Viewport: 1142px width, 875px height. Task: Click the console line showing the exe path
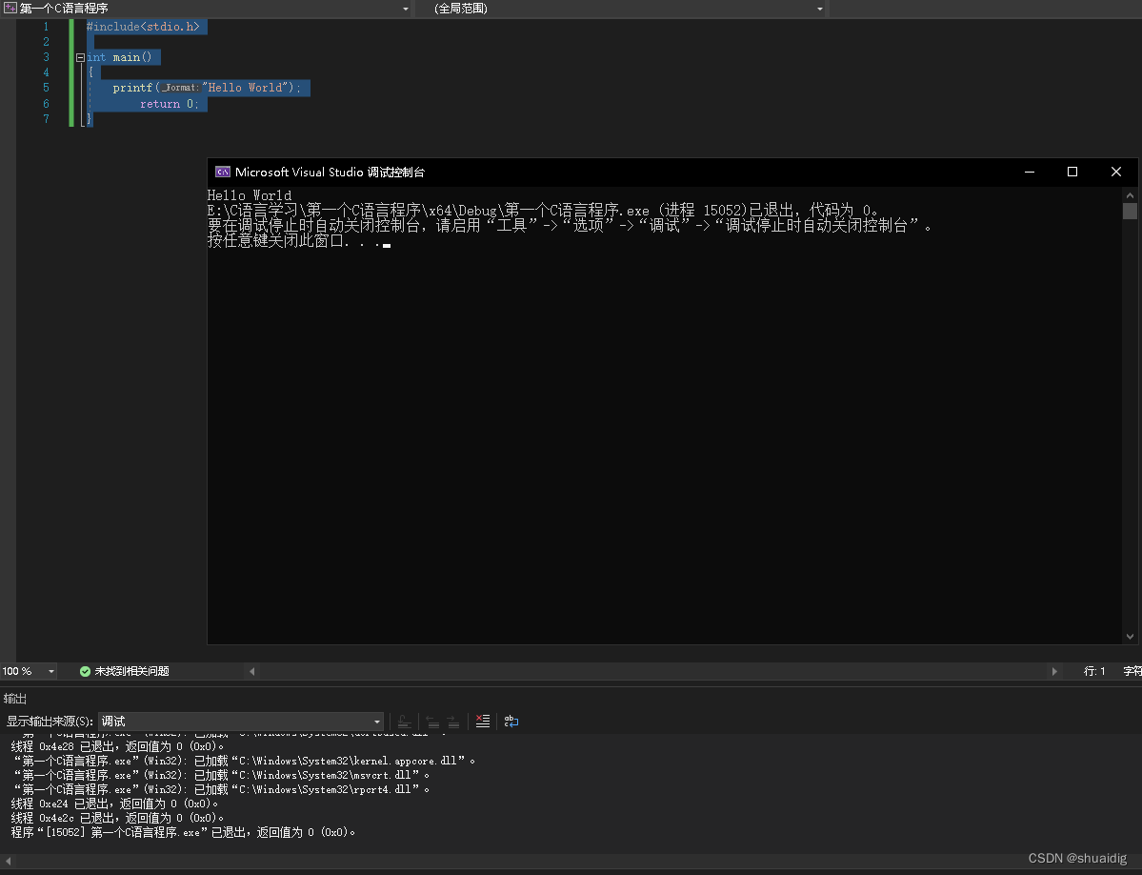[543, 211]
